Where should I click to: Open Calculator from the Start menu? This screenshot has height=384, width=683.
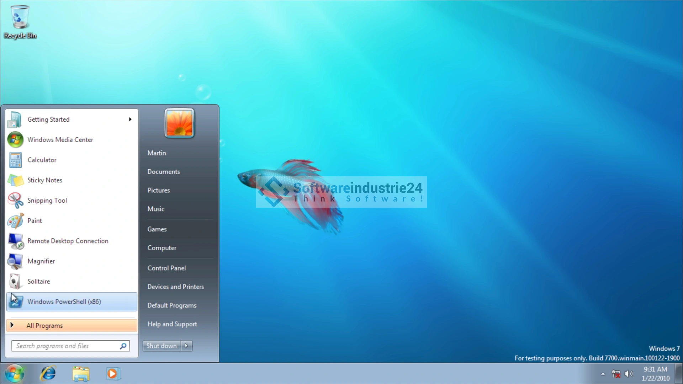coord(42,160)
